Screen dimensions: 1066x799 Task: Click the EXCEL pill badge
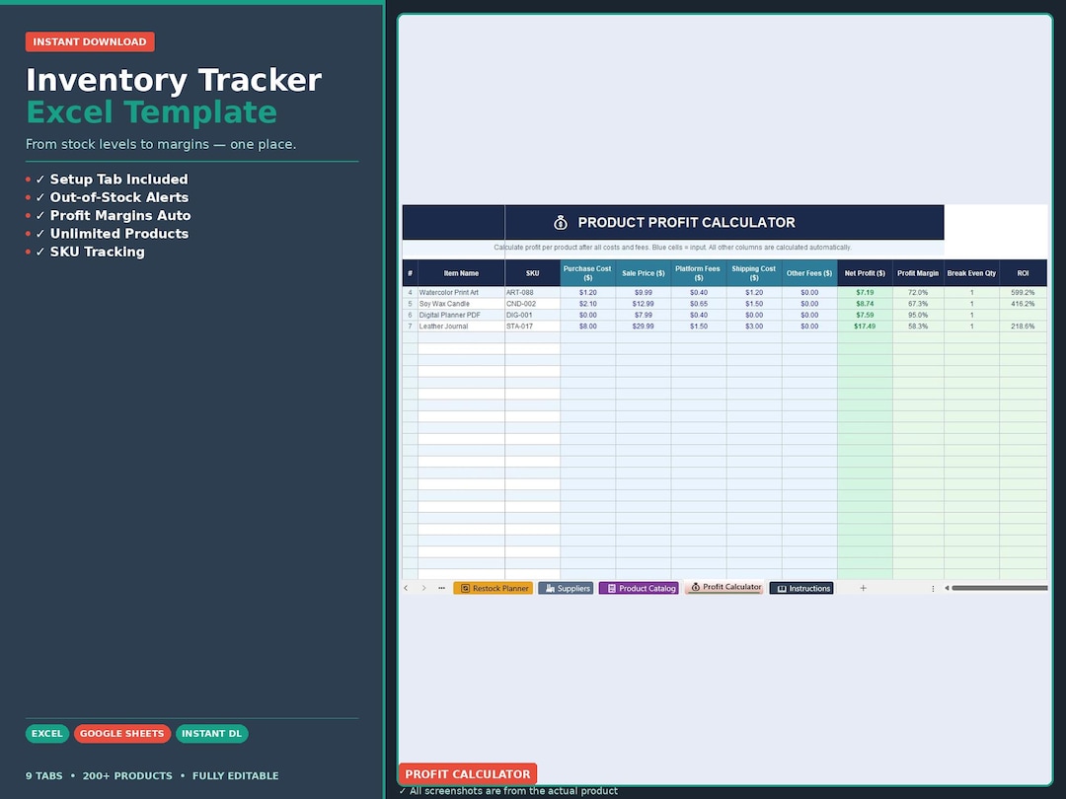[x=47, y=734]
